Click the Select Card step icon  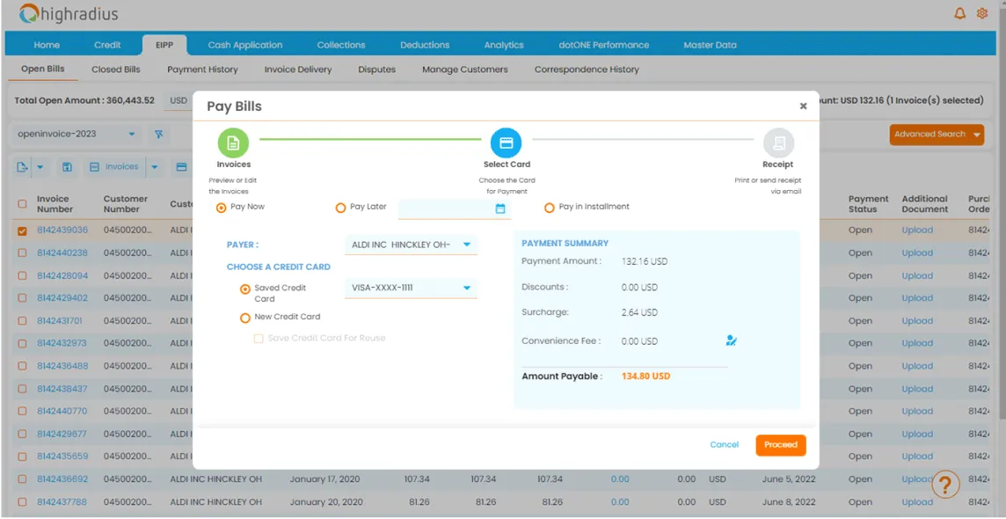tap(506, 143)
